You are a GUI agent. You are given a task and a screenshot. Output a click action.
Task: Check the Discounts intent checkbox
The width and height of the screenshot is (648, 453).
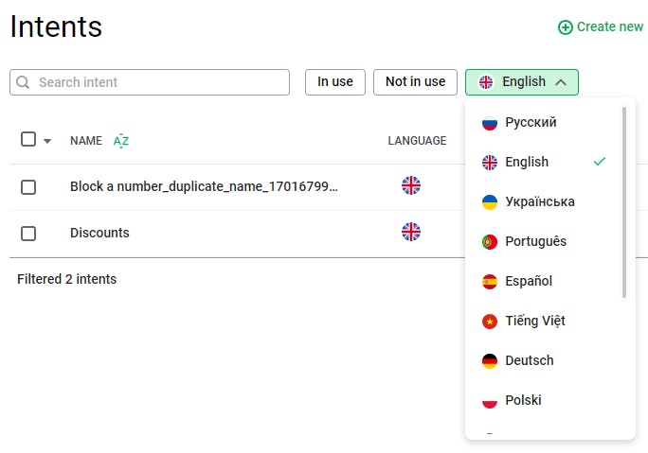(x=28, y=234)
